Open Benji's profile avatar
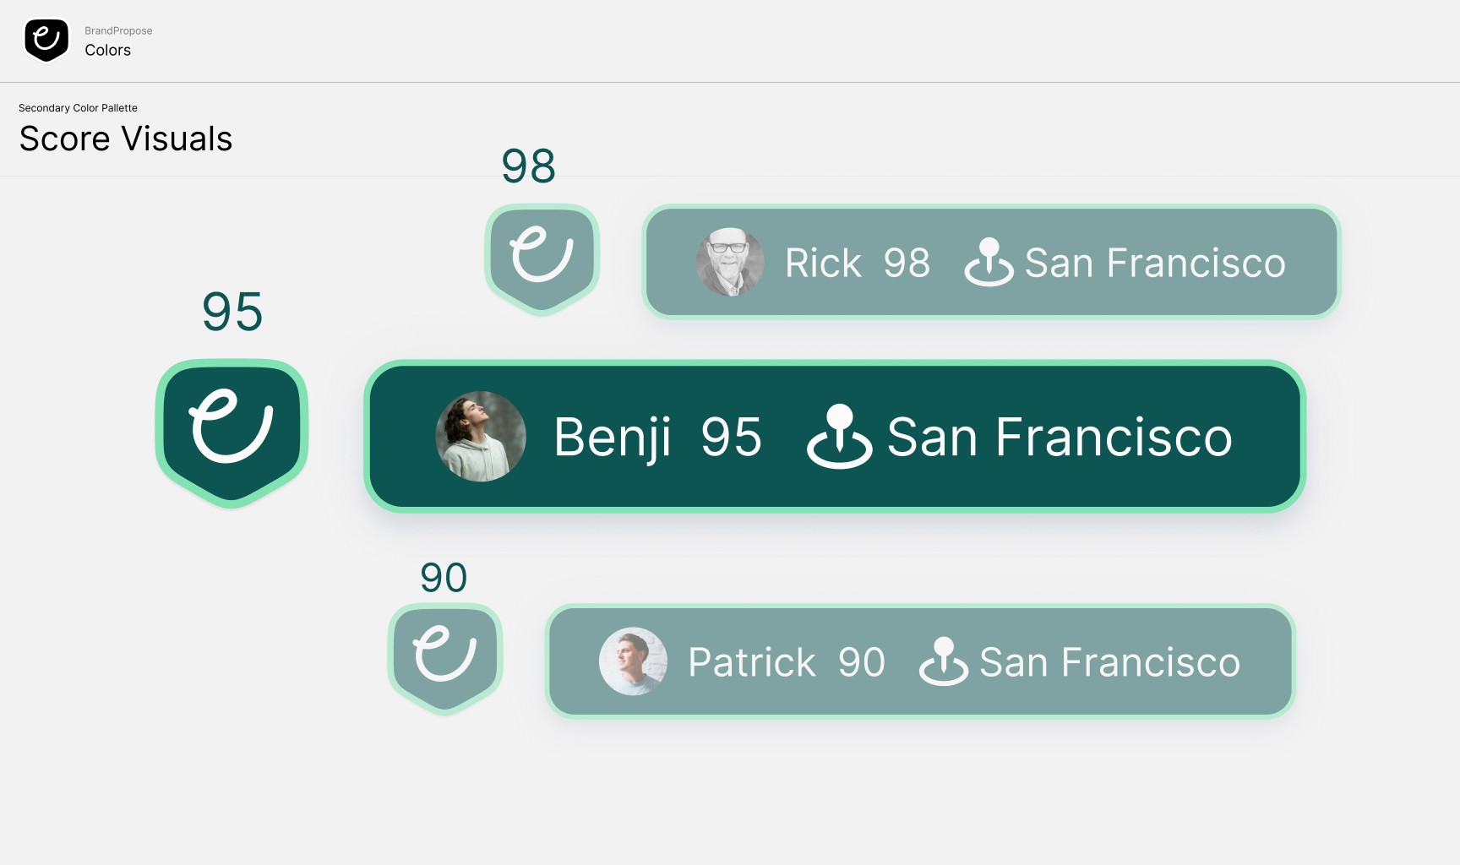 (481, 437)
